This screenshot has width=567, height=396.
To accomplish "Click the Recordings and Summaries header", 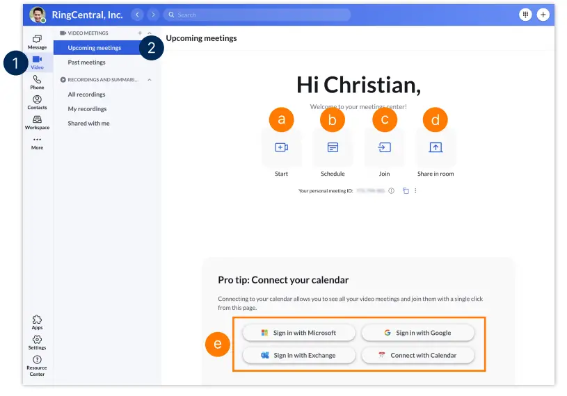I will click(x=103, y=79).
